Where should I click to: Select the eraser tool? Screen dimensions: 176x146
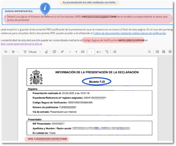(47, 52)
